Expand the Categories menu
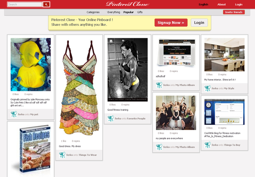 pyautogui.click(x=93, y=12)
